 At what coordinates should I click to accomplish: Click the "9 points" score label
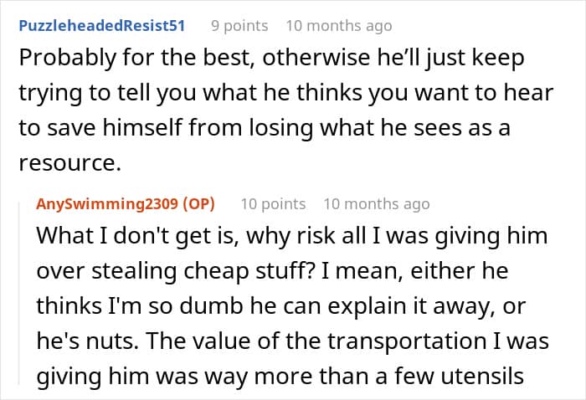239,26
